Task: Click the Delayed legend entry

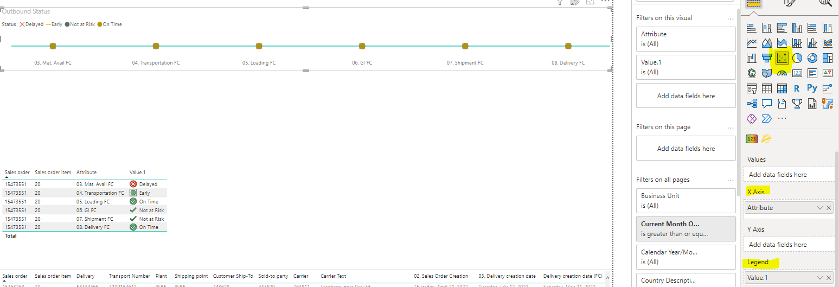Action: (31, 24)
